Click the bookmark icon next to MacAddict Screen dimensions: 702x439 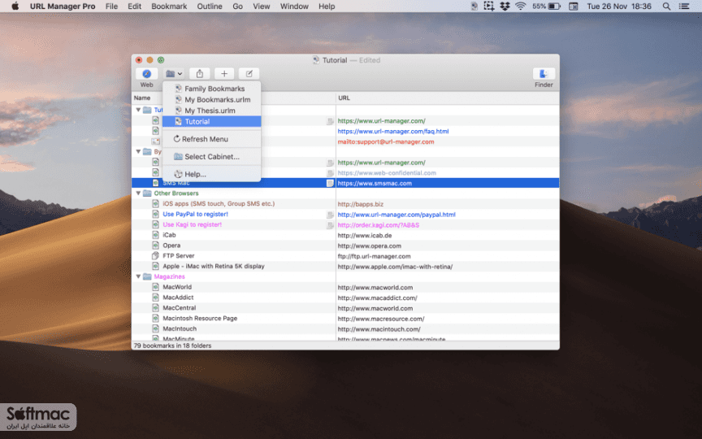[155, 298]
